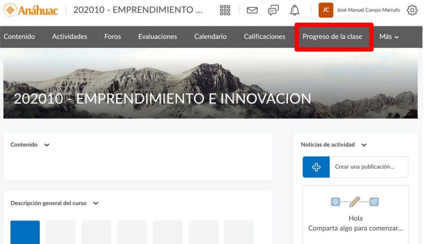Open the settings gear icon
The image size is (424, 244).
(x=412, y=10)
